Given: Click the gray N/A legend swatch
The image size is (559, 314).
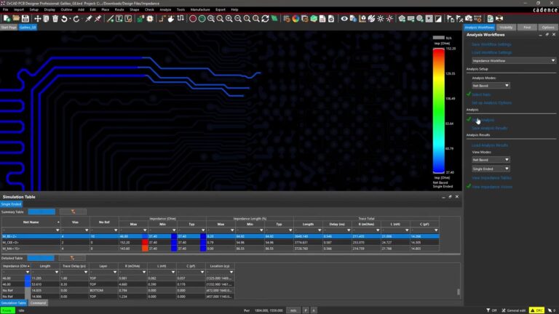Looking at the screenshot, I should click(438, 37).
